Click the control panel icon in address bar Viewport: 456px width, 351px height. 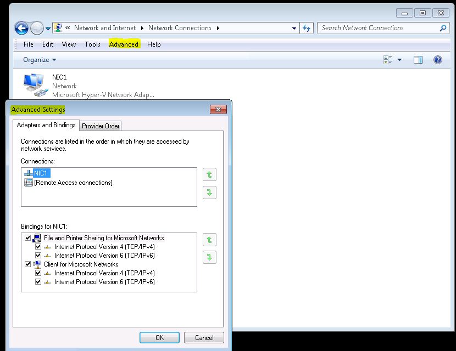pos(58,28)
